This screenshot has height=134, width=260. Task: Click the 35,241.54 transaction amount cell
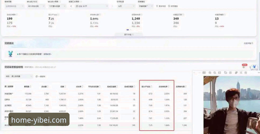pos(114,111)
